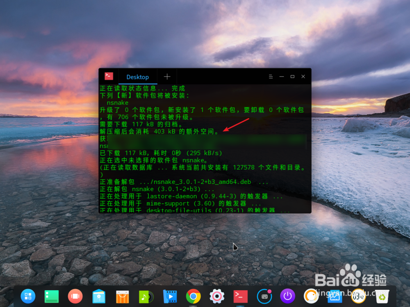Minimize the terminal window

coord(282,77)
